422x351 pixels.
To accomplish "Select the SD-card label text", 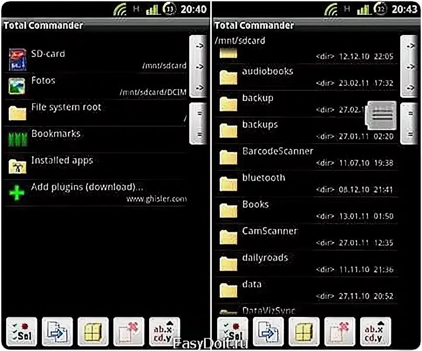I will (48, 54).
